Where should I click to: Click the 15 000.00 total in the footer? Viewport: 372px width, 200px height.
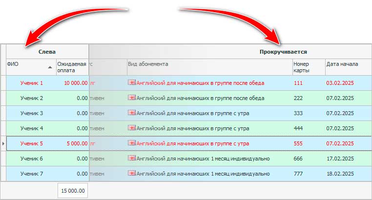[x=73, y=191]
